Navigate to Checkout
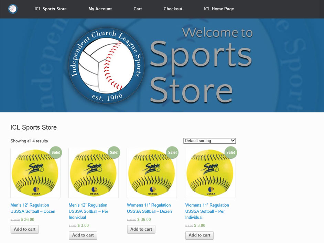The image size is (324, 243). point(173,9)
